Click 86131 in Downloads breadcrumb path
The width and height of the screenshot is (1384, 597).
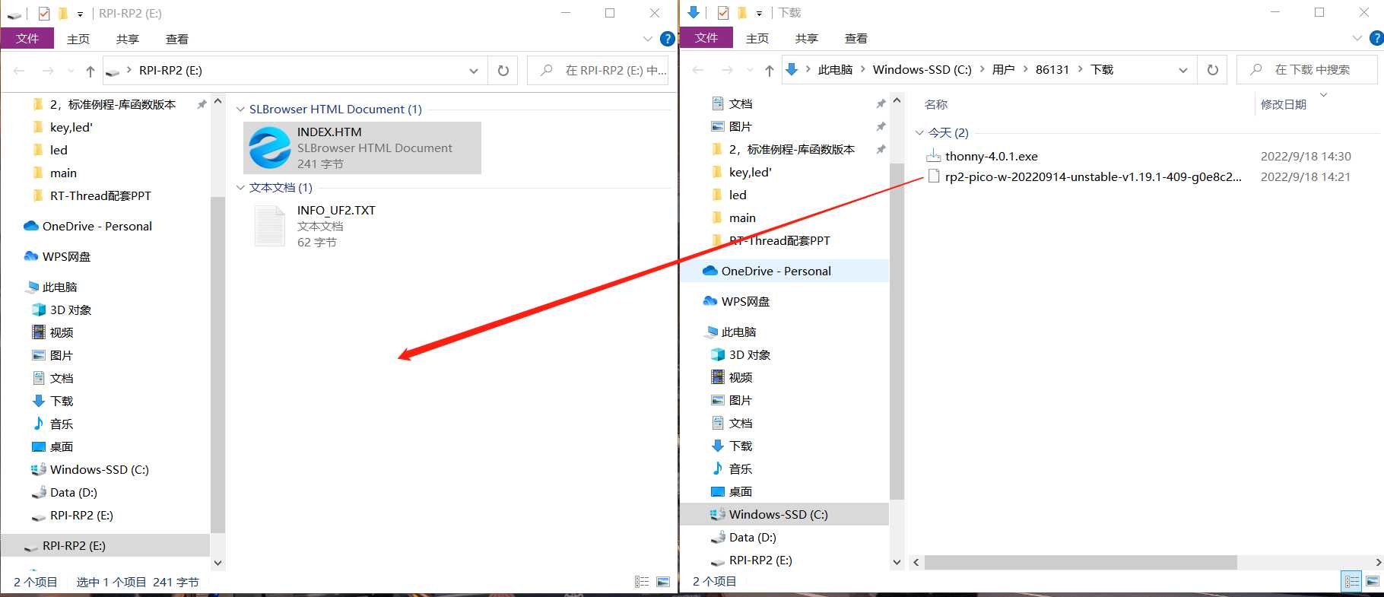pos(1052,70)
